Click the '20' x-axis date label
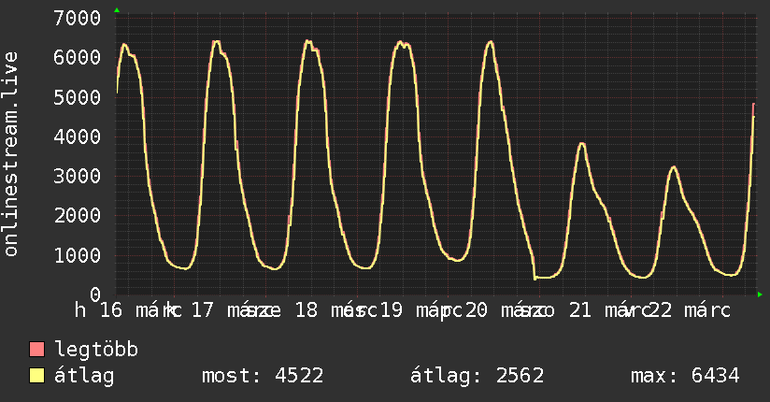This screenshot has height=402, width=770. point(477,310)
